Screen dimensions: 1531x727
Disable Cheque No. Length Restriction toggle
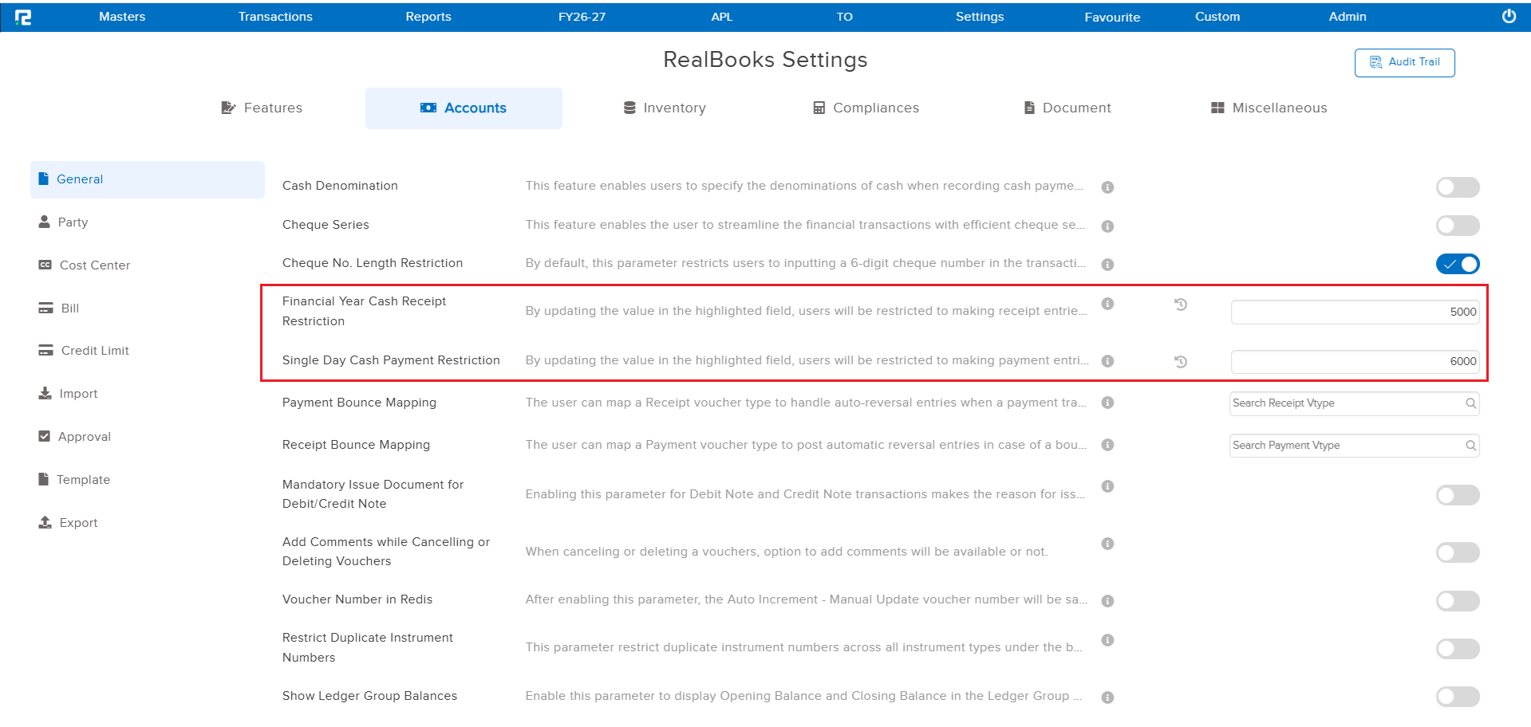(1458, 264)
